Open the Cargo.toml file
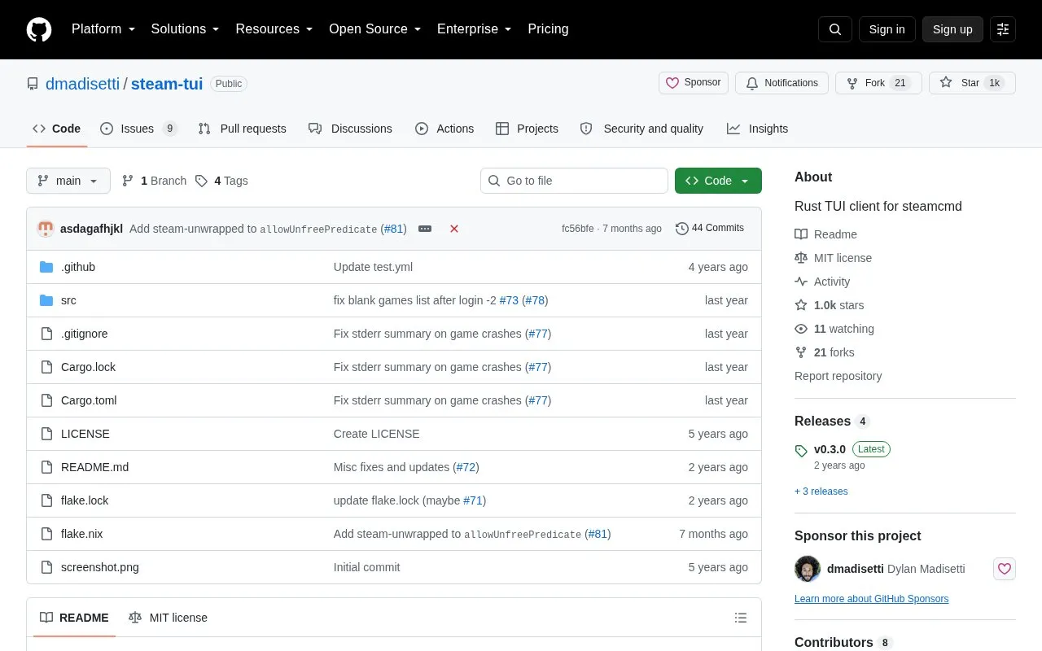Image resolution: width=1042 pixels, height=651 pixels. (x=89, y=400)
